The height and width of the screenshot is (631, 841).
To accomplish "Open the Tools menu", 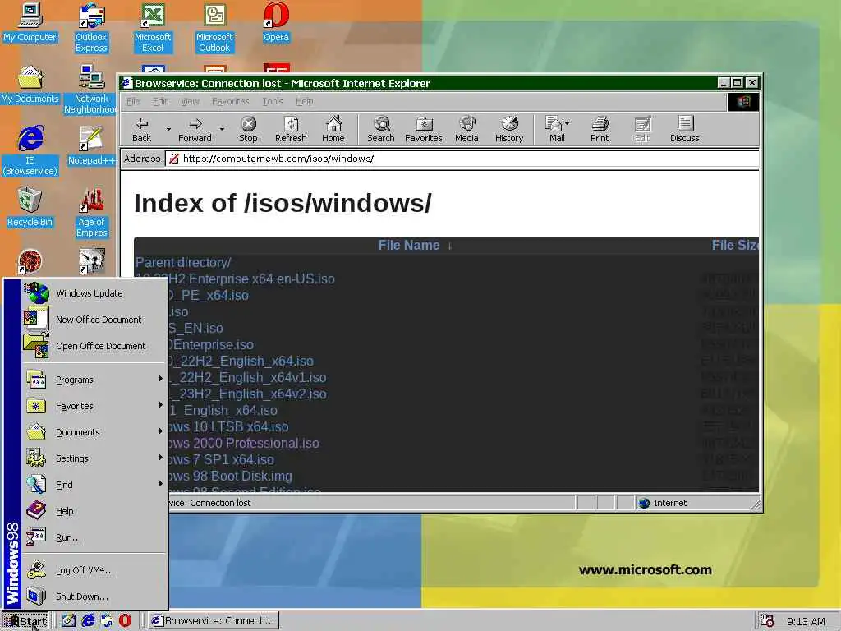I will 273,101.
